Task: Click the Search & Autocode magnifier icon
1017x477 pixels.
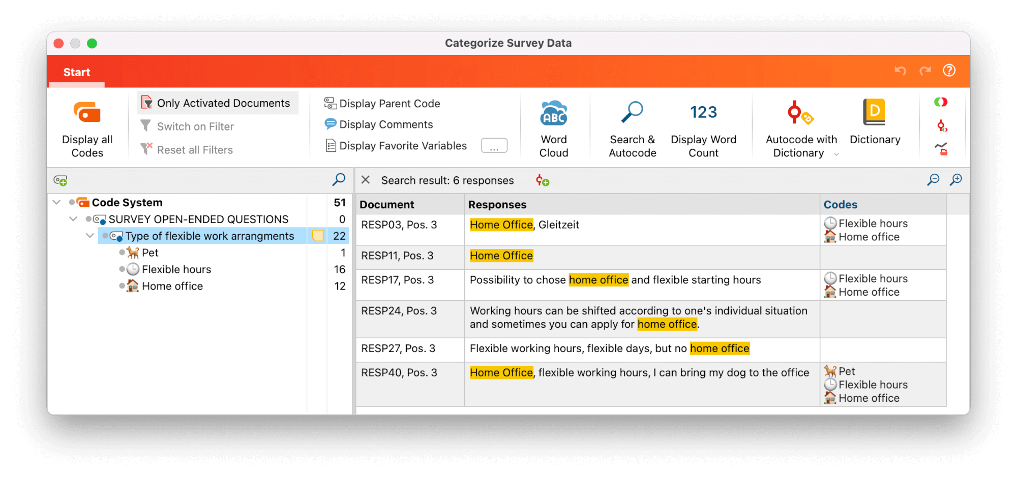Action: click(x=632, y=112)
